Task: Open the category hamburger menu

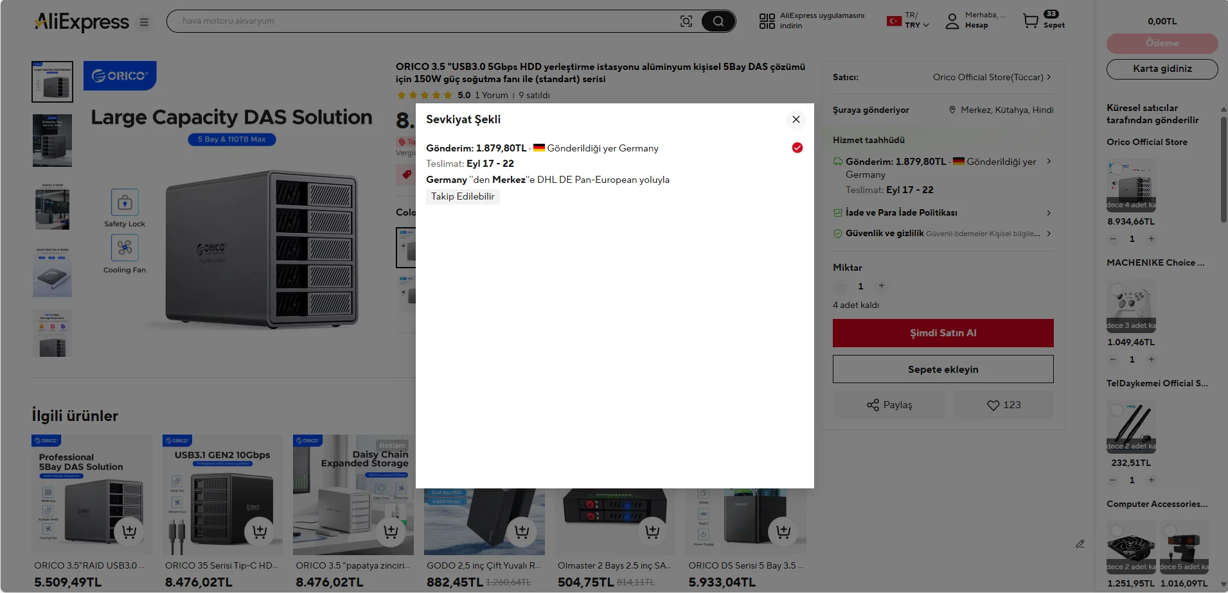Action: point(145,22)
